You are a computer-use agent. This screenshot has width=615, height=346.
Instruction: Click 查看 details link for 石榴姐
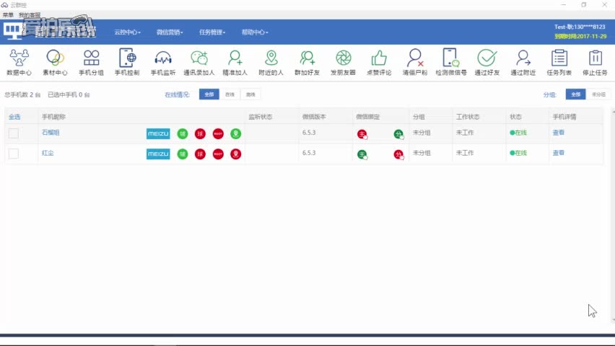pyautogui.click(x=559, y=133)
